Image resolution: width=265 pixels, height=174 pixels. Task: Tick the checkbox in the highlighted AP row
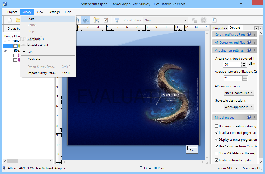coord(15,46)
